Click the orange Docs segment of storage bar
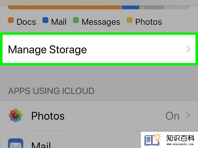 click(x=64, y=7)
